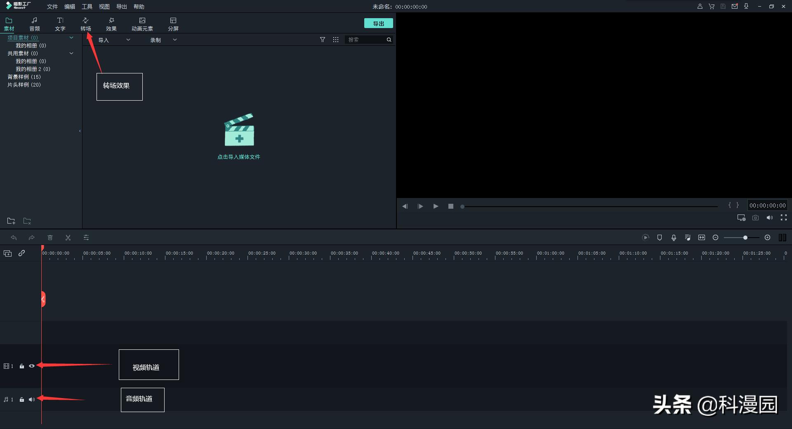The height and width of the screenshot is (429, 792).
Task: Switch to the 转场 transitions tab
Action: point(85,24)
